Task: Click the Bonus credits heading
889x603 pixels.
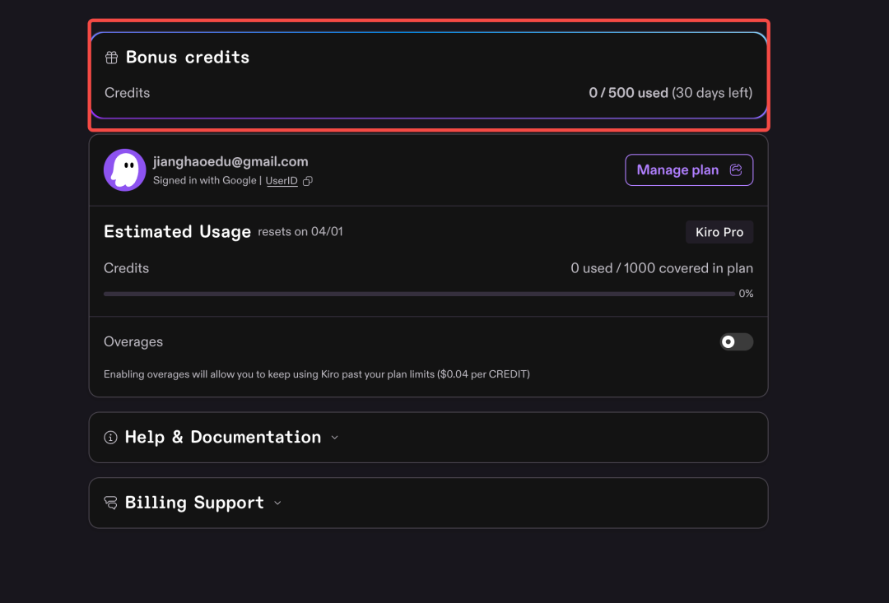Action: click(188, 58)
